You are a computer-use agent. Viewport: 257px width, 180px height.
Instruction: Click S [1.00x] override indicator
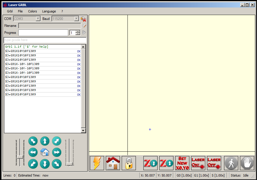218,175
